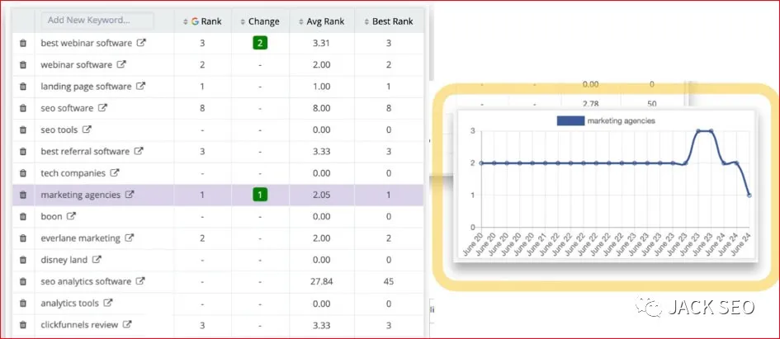Viewport: 780px width, 339px height.
Task: Open external link icon for 'landing page software'
Action: [x=140, y=86]
